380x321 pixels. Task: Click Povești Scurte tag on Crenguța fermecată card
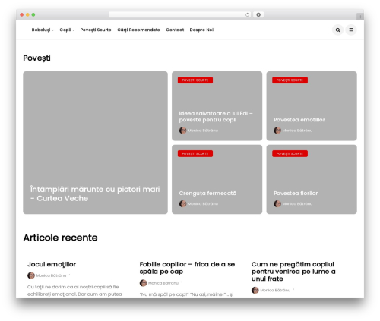[x=195, y=153]
